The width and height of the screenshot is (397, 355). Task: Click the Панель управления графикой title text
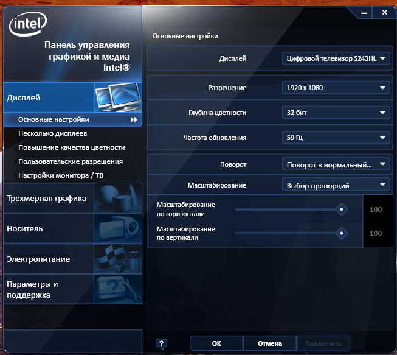[87, 56]
